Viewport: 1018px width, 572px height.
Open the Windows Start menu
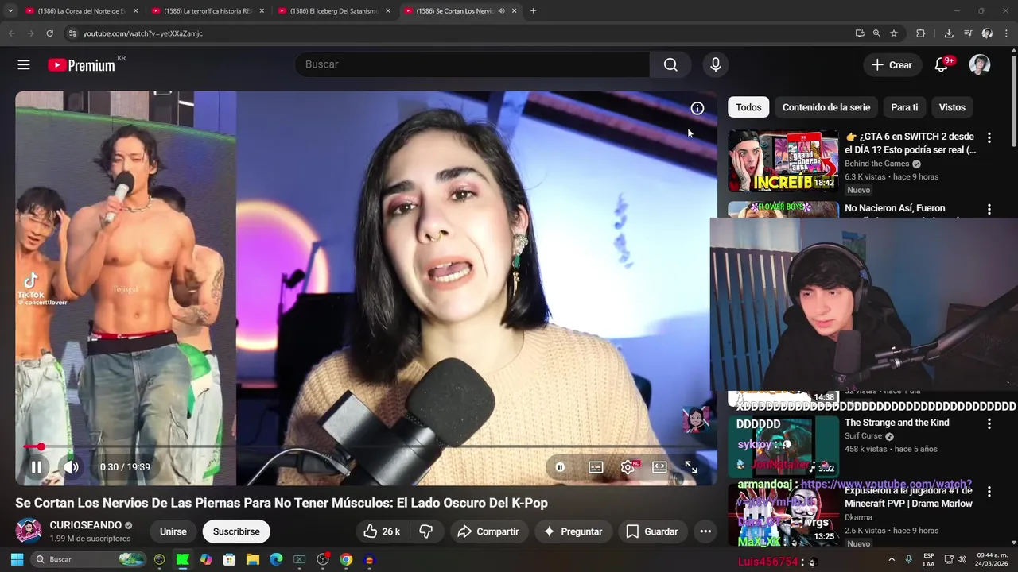(17, 559)
